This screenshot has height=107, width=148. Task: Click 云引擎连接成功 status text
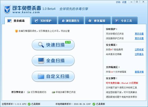pos(38,92)
